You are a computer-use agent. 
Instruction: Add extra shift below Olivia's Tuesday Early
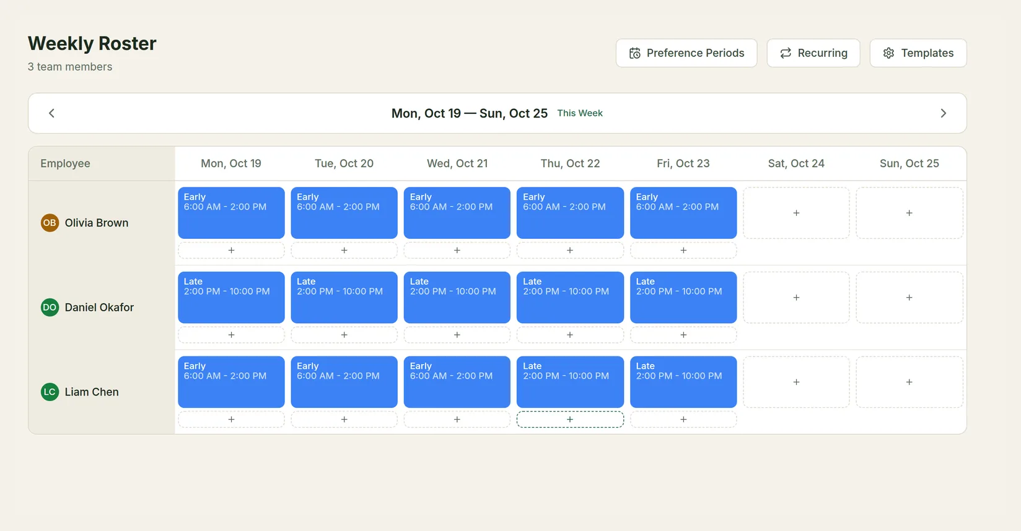click(x=344, y=250)
